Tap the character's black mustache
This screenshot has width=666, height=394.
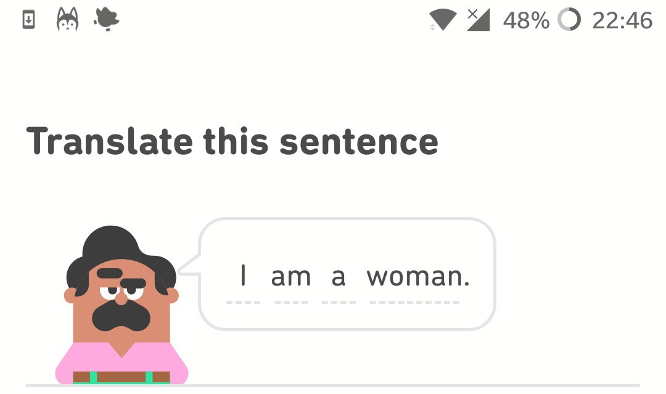(x=121, y=316)
